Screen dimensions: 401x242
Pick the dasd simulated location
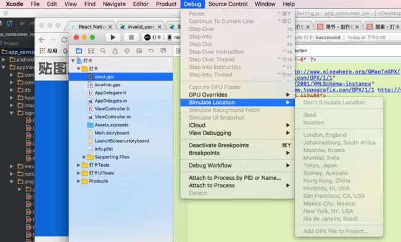[x=339, y=115]
